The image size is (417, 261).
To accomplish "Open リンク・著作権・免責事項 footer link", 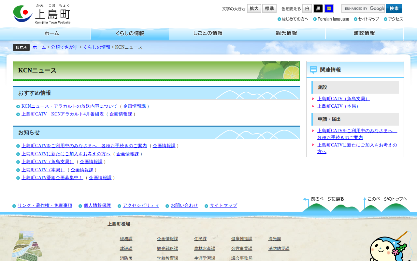I will pyautogui.click(x=45, y=206).
